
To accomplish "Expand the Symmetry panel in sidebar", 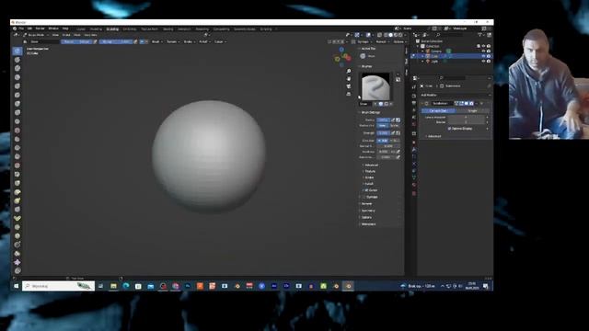I will pyautogui.click(x=368, y=211).
